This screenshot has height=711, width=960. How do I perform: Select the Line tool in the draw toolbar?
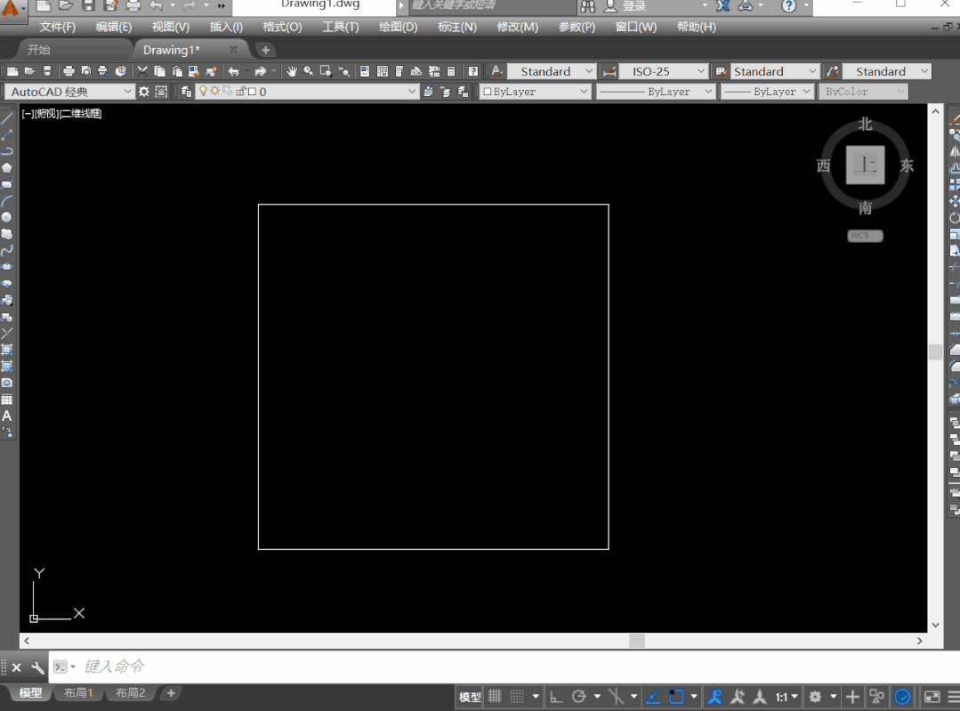click(x=7, y=118)
